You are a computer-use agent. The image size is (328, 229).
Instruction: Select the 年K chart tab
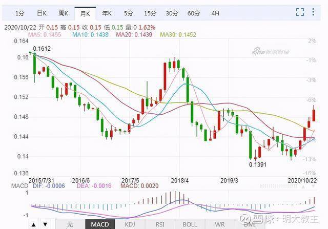click(107, 13)
